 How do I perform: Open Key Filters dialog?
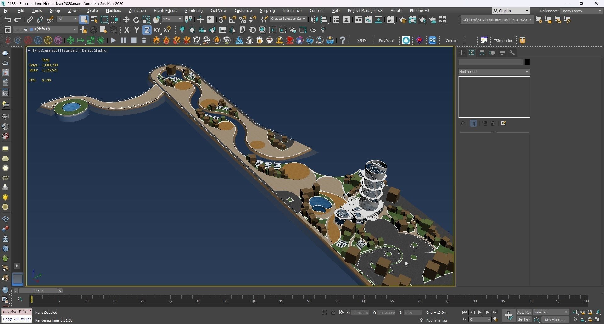555,320
